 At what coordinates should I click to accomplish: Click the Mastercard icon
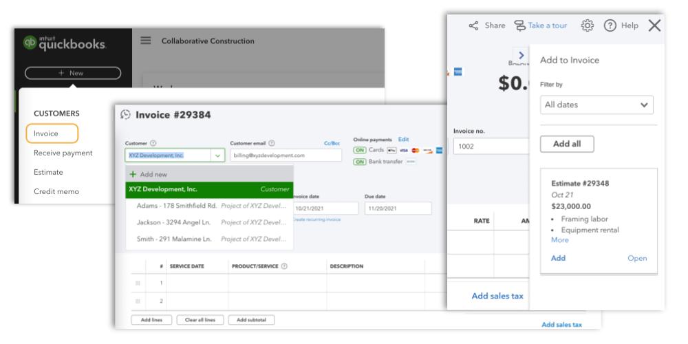(x=416, y=150)
